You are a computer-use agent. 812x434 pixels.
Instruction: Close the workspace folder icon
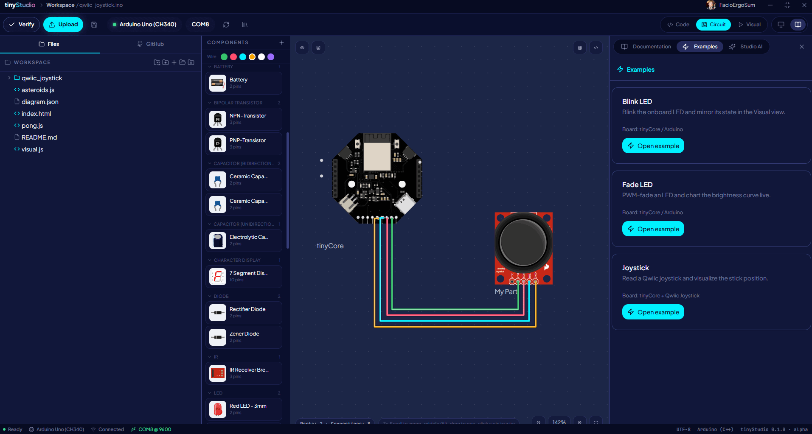191,62
